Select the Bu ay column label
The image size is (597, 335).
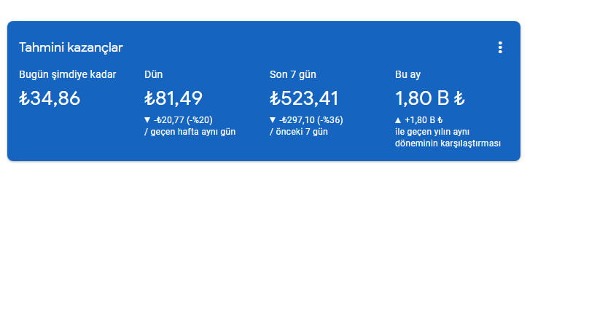[x=407, y=74]
